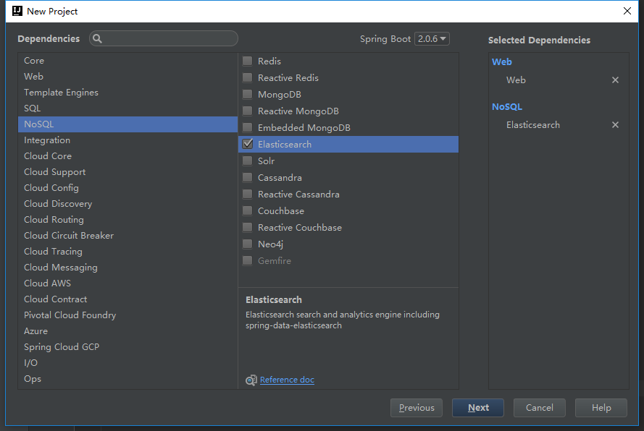Select Cloud Config category

click(127, 188)
